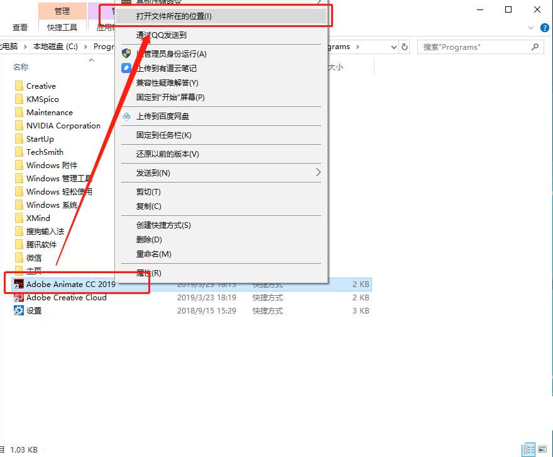Viewport: 553px width, 457px height.
Task: Select the Adobe Animate CC 2019 file name
Action: 71,284
